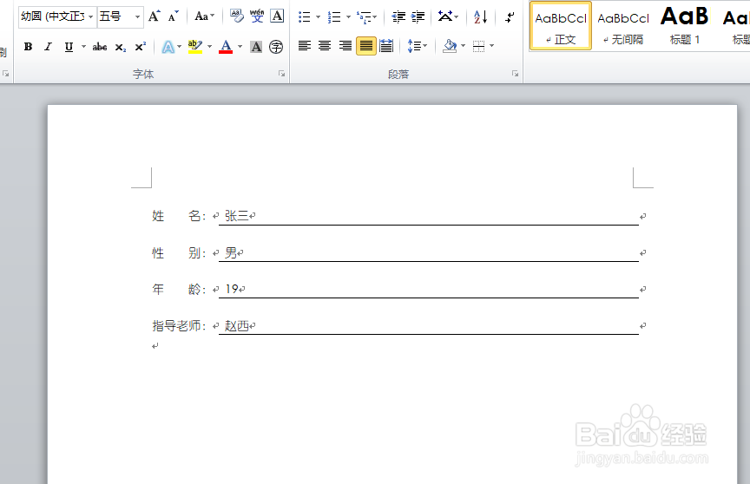Open the Clipboard dialog launcher
The height and width of the screenshot is (484, 750).
coord(6,74)
